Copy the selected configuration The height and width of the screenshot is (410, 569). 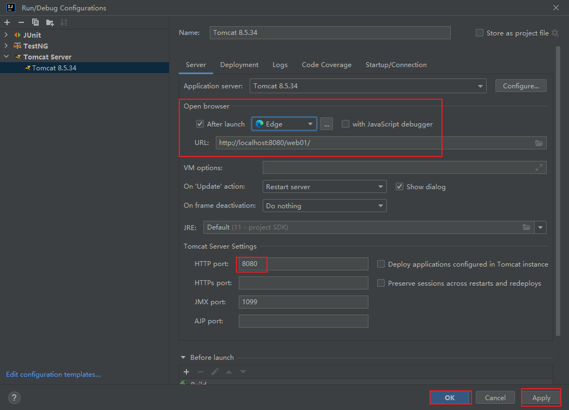35,22
